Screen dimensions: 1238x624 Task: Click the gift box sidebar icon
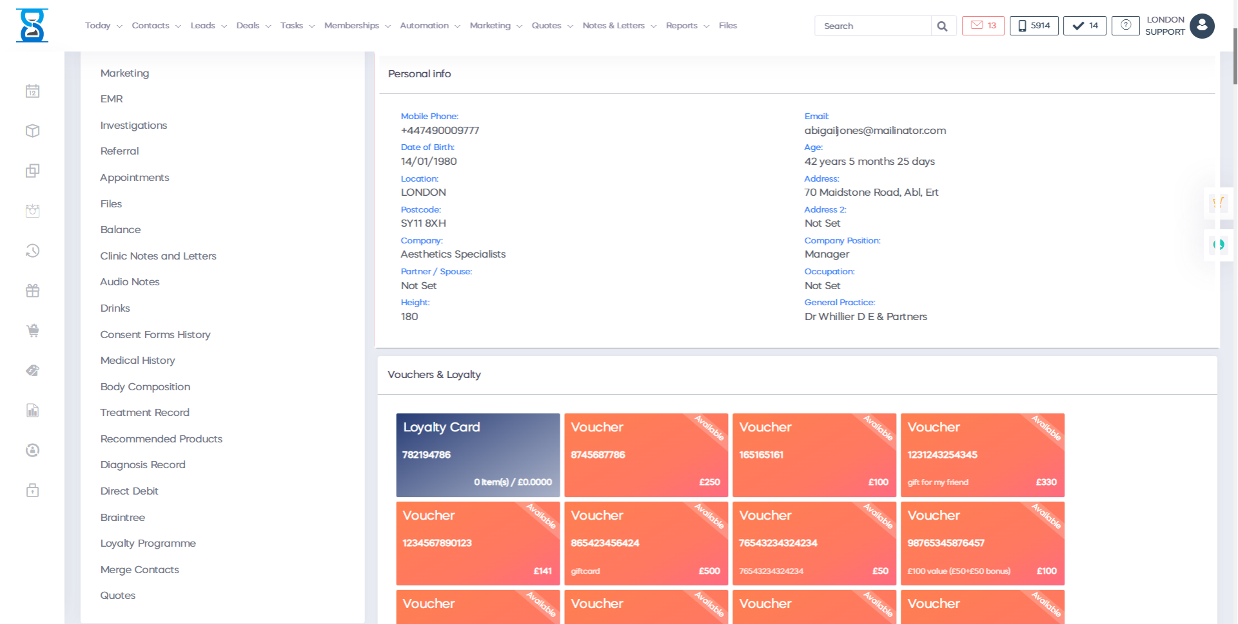point(33,291)
